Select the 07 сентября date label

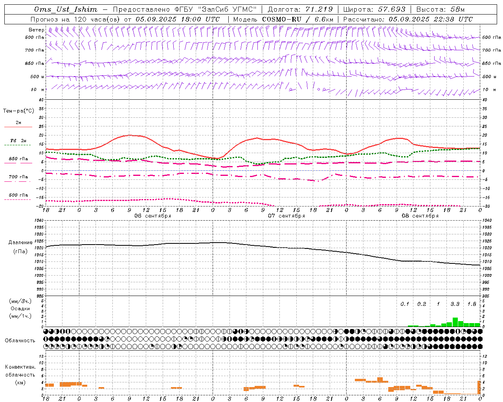click(x=286, y=216)
